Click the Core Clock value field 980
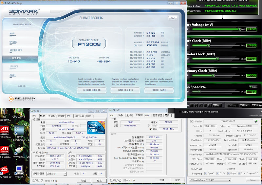The width and height of the screenshot is (262, 185). (x=251, y=46)
